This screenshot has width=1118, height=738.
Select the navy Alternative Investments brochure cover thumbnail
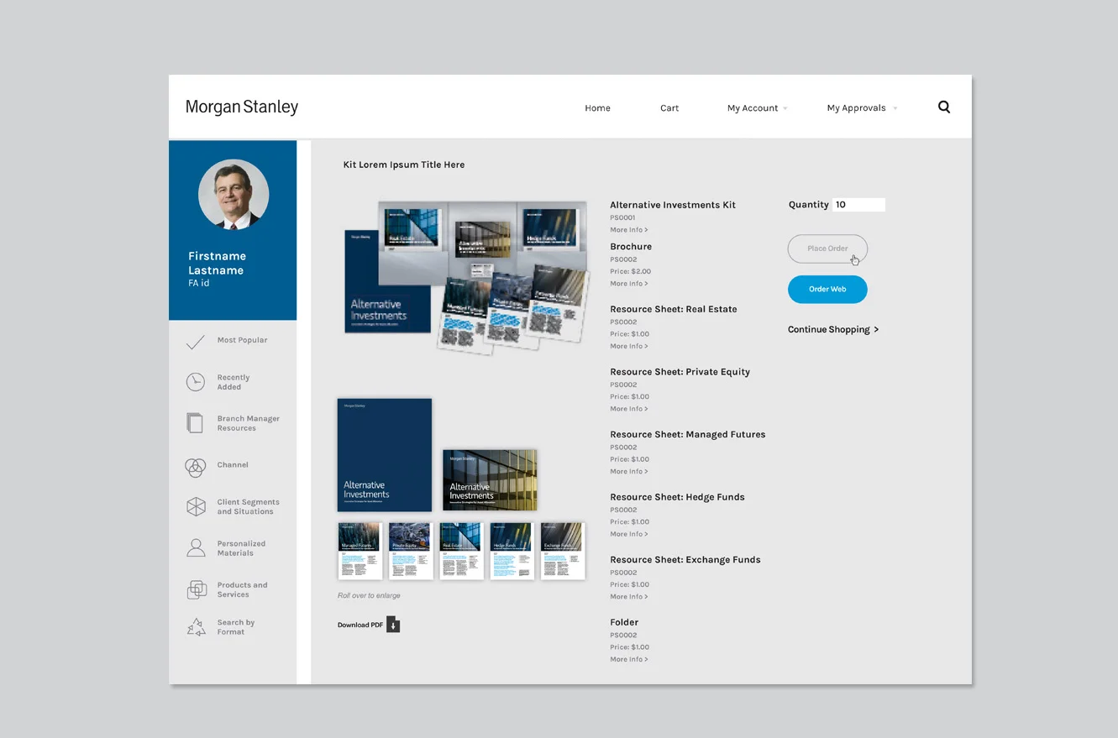coord(385,455)
